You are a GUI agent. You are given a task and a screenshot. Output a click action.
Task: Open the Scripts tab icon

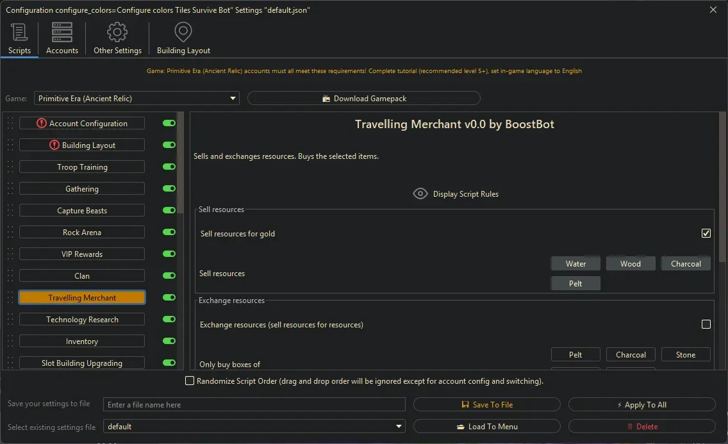tap(19, 32)
